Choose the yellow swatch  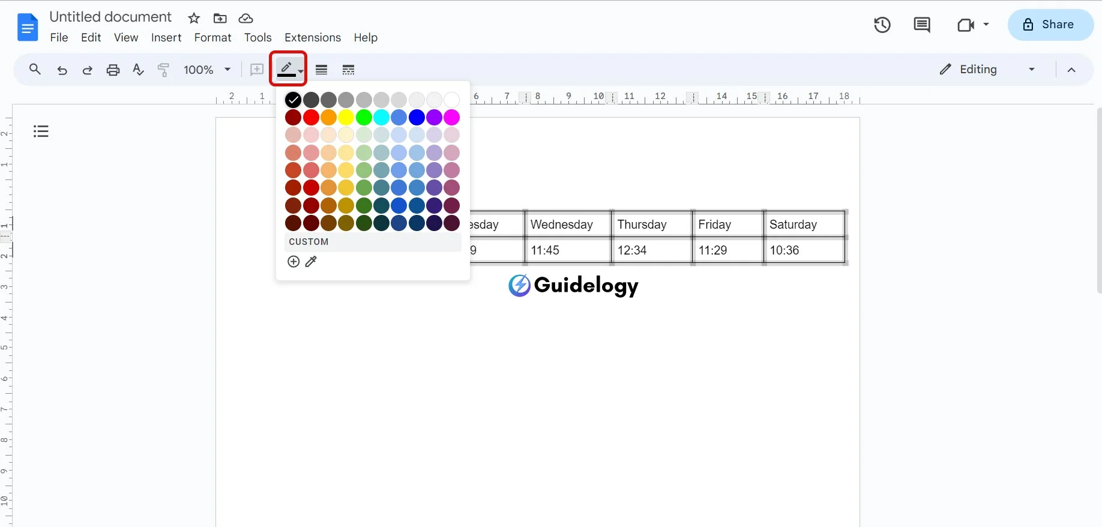click(x=346, y=117)
